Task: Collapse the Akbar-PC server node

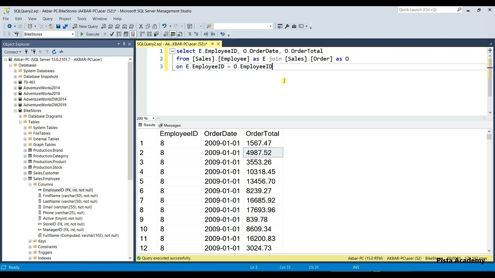Action: click(5, 59)
